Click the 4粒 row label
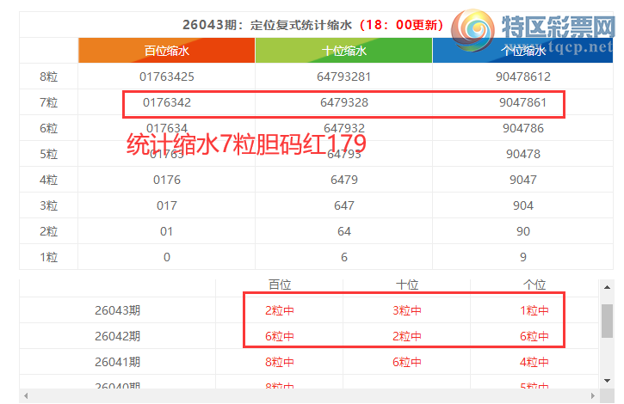This screenshot has width=624, height=404. (48, 180)
